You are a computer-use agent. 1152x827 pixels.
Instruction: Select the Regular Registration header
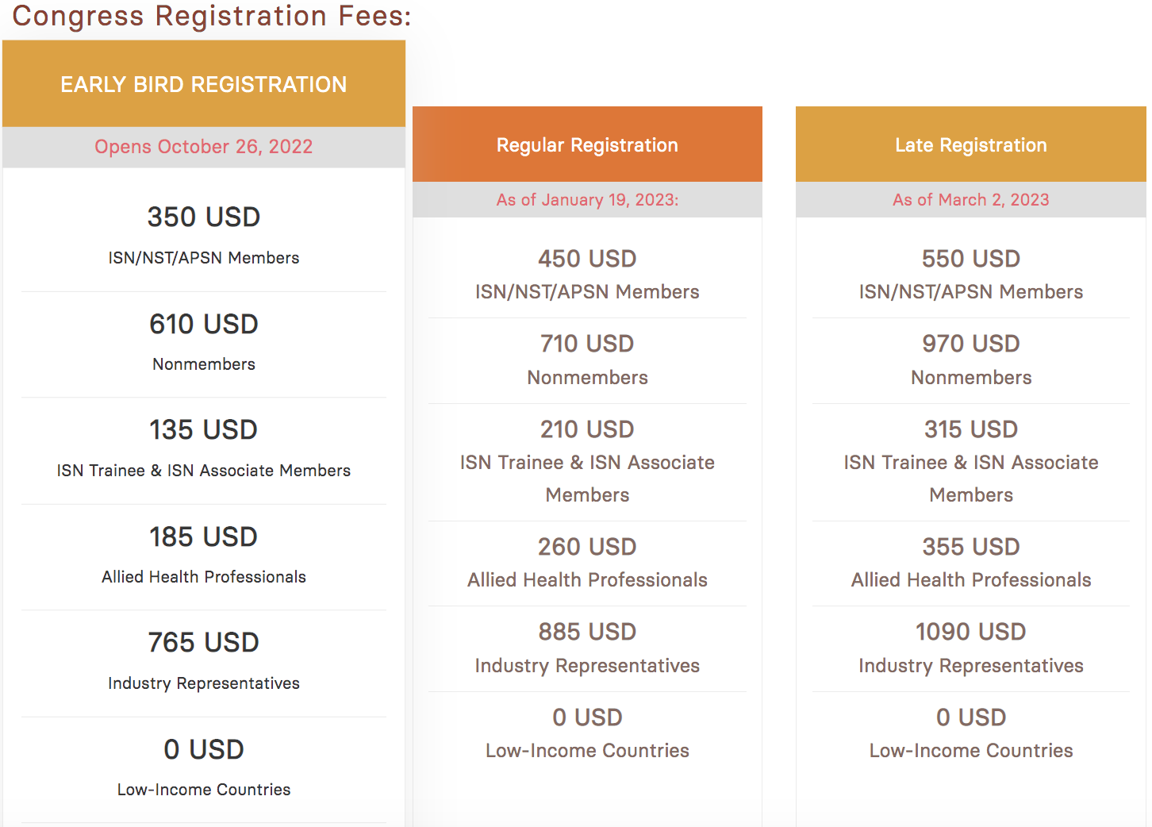point(587,145)
